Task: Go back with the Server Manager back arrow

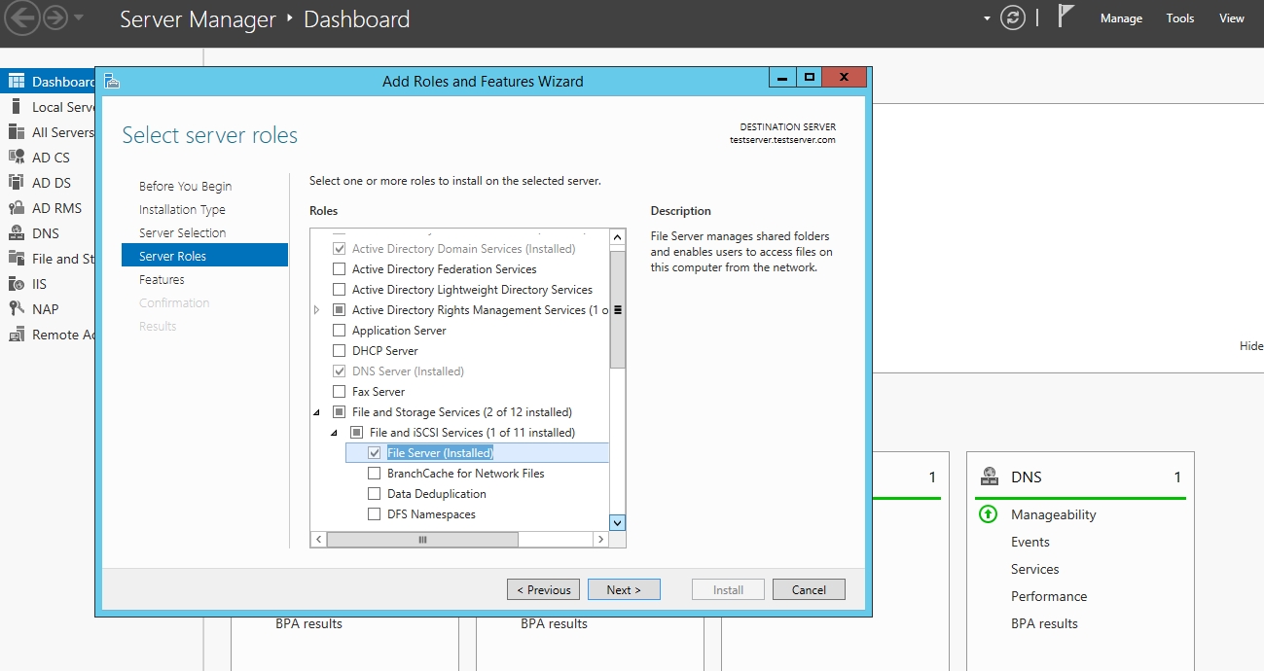Action: click(x=22, y=18)
